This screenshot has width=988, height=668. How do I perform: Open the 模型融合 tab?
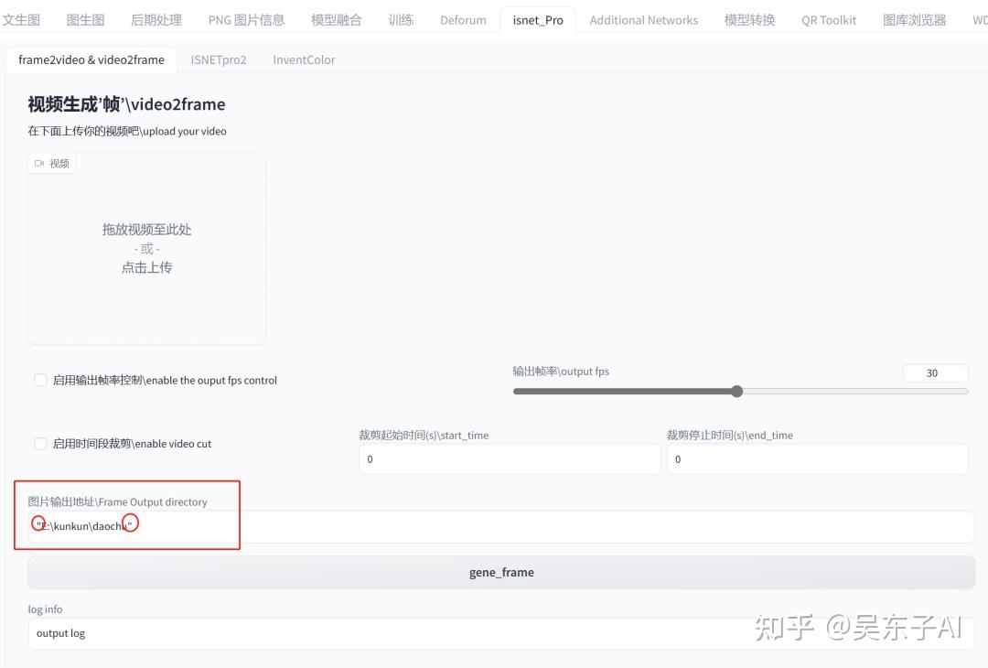(337, 20)
